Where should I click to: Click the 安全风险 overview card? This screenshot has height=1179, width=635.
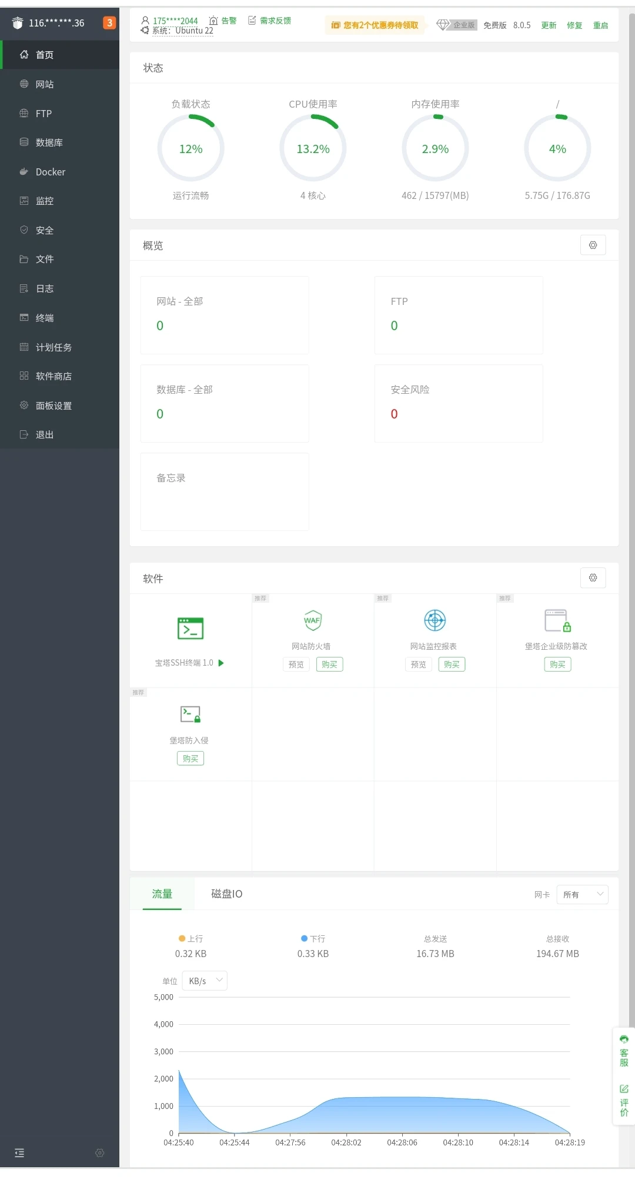[x=459, y=403]
